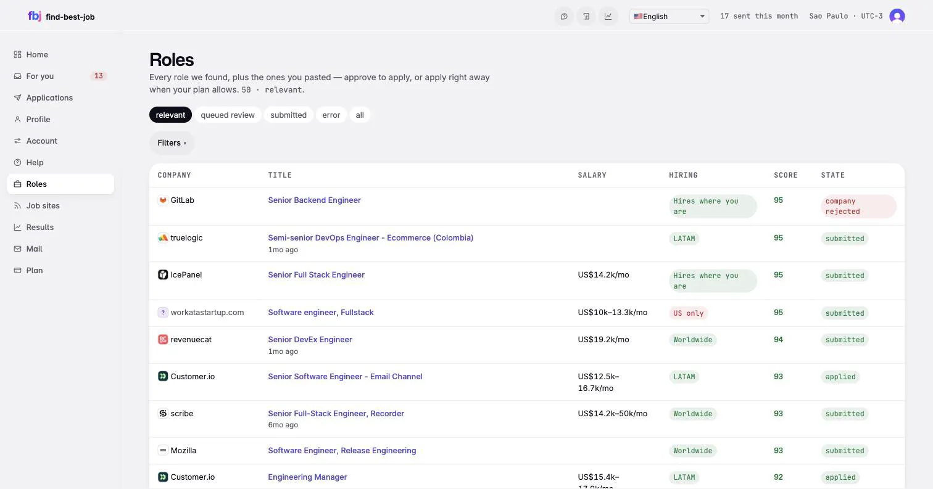This screenshot has width=933, height=489.
Task: Click the "Sao Paulo · UTC-3" text
Action: tap(846, 17)
